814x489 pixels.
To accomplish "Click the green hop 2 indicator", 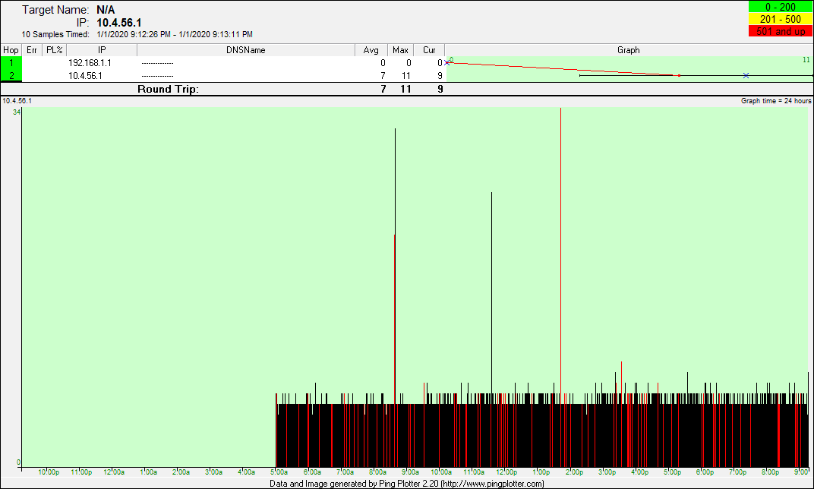I will (x=11, y=75).
